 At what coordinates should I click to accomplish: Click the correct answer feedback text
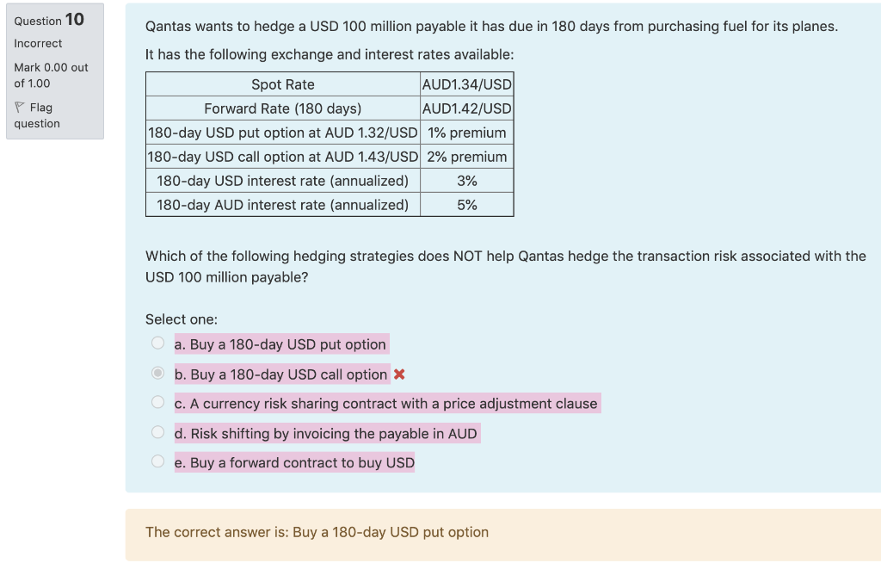pyautogui.click(x=316, y=532)
